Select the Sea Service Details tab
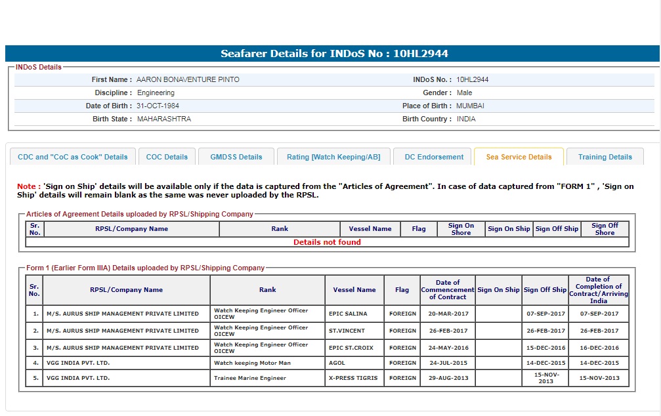The height and width of the screenshot is (416, 661). click(x=519, y=157)
